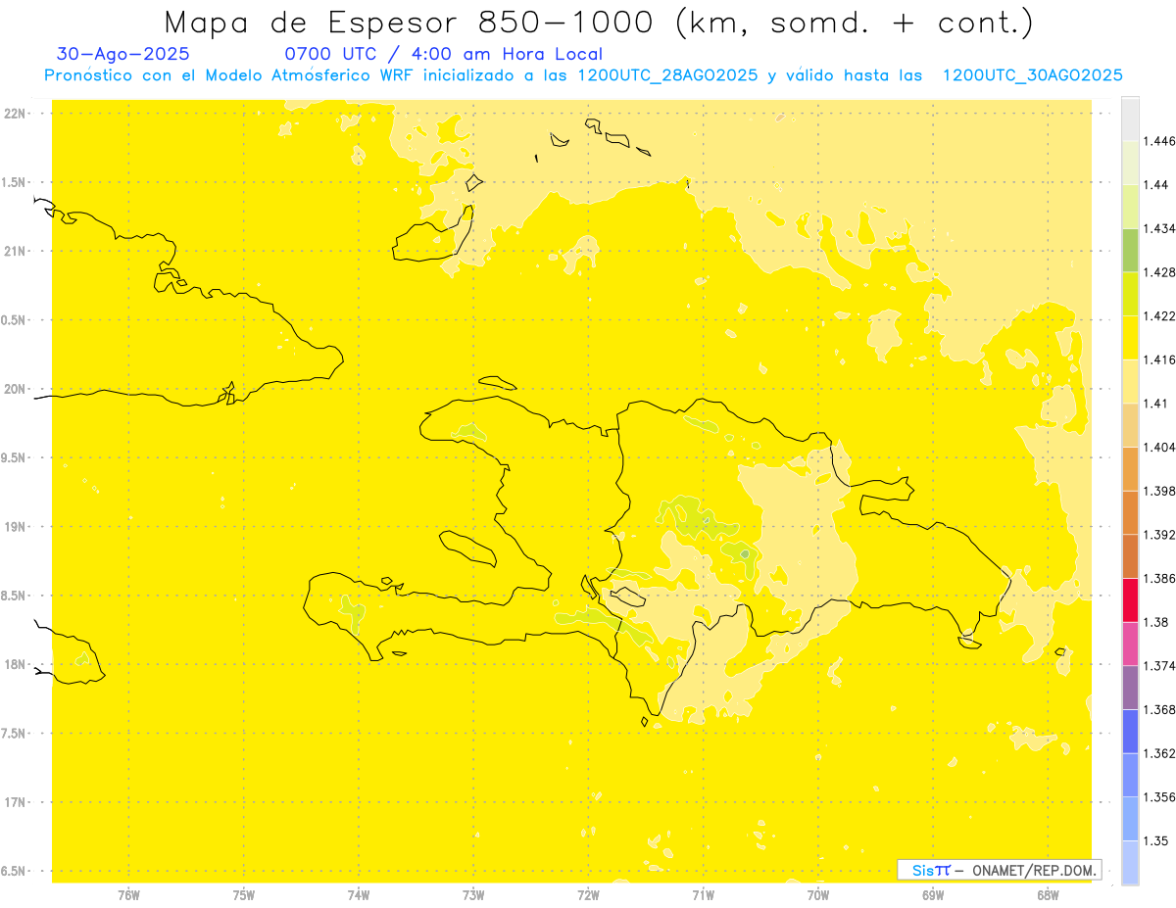This screenshot has width=1176, height=908.
Task: Click the 'ONAMET/REP.DOM.' credit box
Action: [x=1001, y=870]
